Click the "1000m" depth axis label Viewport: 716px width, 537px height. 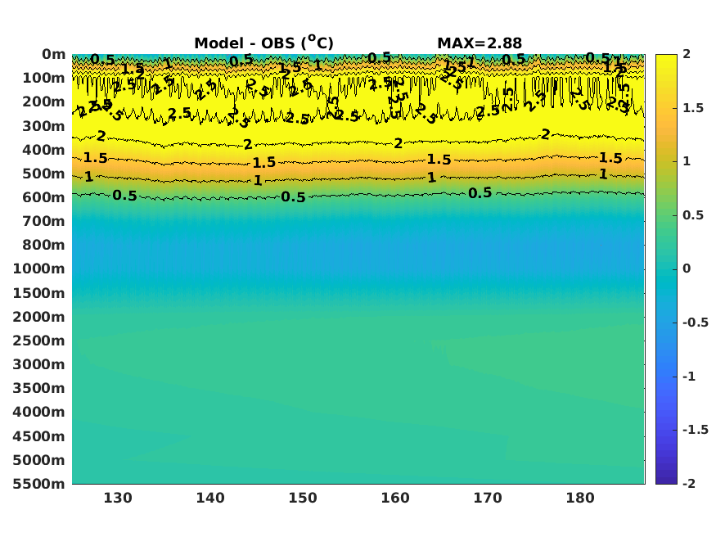[38, 268]
